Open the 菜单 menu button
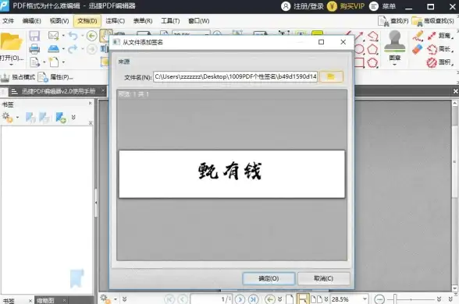 tap(382, 6)
